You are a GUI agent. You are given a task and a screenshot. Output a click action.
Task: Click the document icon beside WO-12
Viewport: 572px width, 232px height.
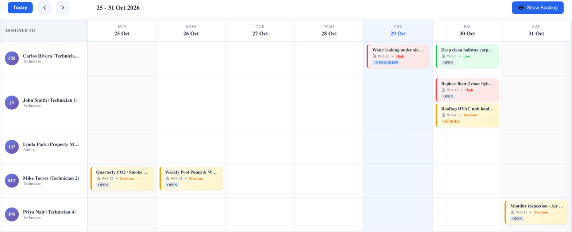[98, 179]
